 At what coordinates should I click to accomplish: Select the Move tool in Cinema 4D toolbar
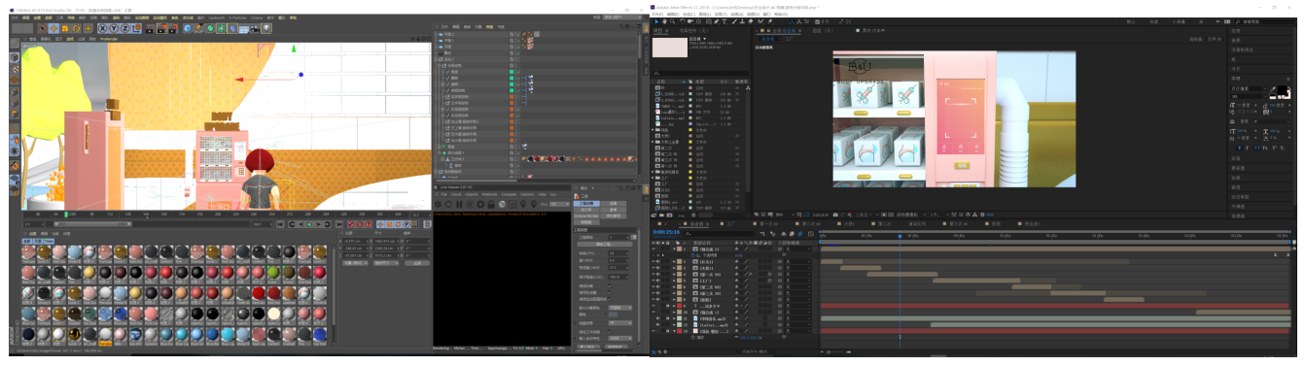click(x=53, y=28)
